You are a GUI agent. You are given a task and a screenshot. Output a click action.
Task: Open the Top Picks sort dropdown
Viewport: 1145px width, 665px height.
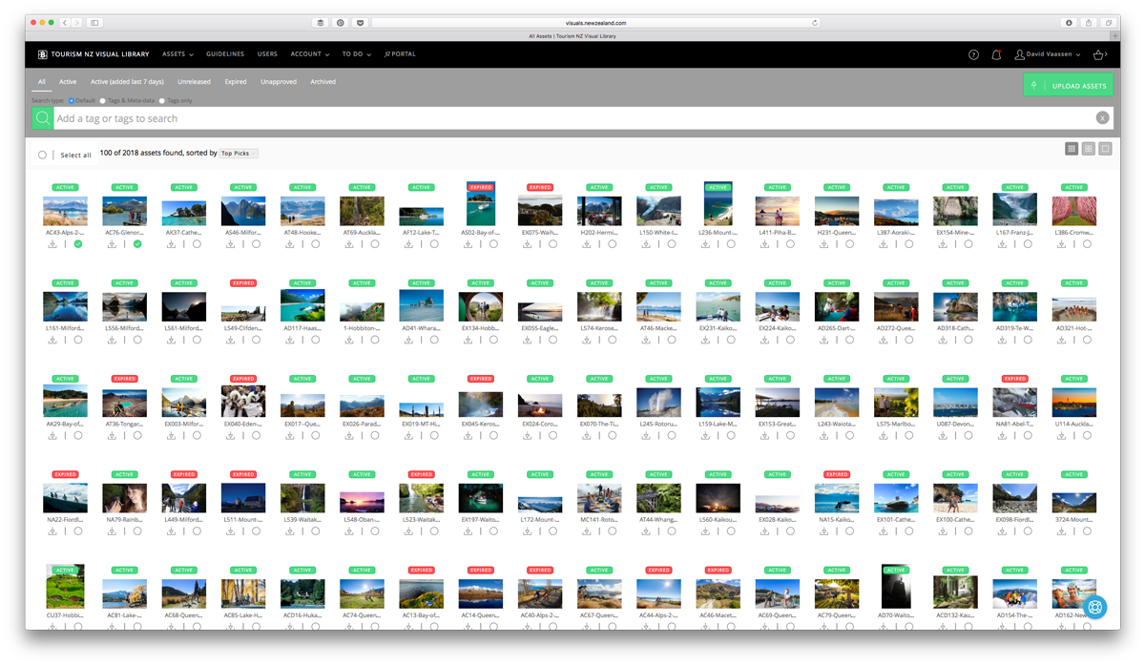(x=239, y=153)
